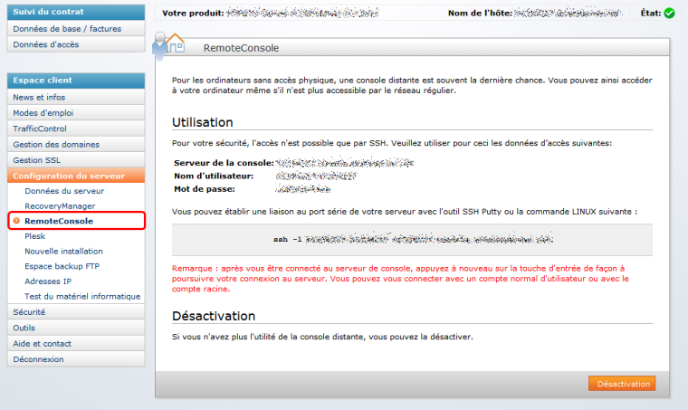
Task: Click the Mot de passe label
Action: [x=205, y=189]
